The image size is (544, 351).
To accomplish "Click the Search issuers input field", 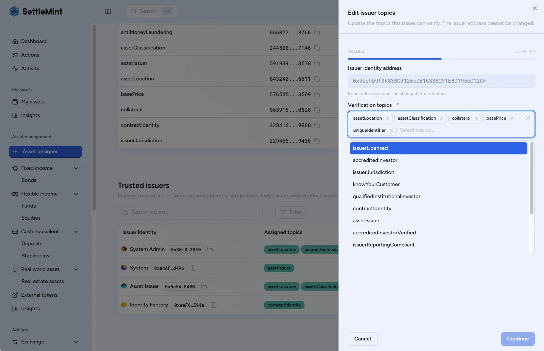I will (190, 212).
